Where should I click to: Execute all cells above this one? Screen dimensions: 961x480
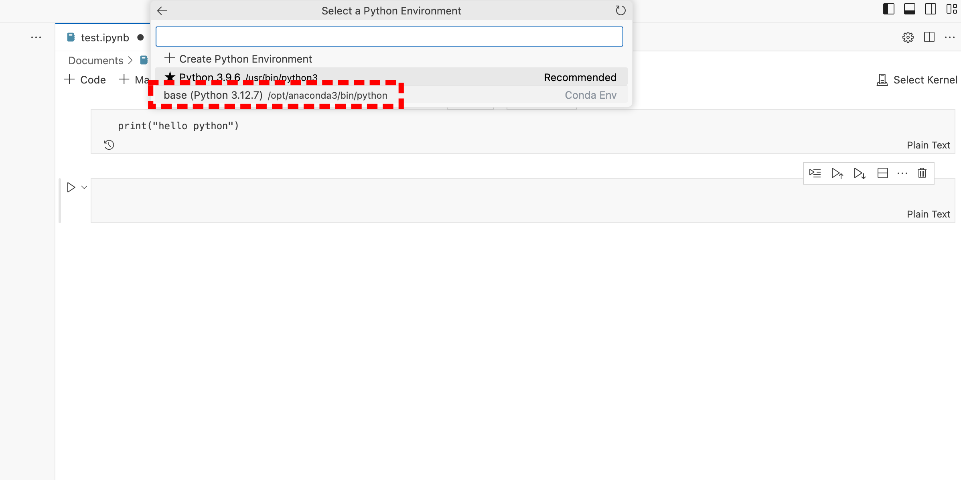(x=837, y=173)
